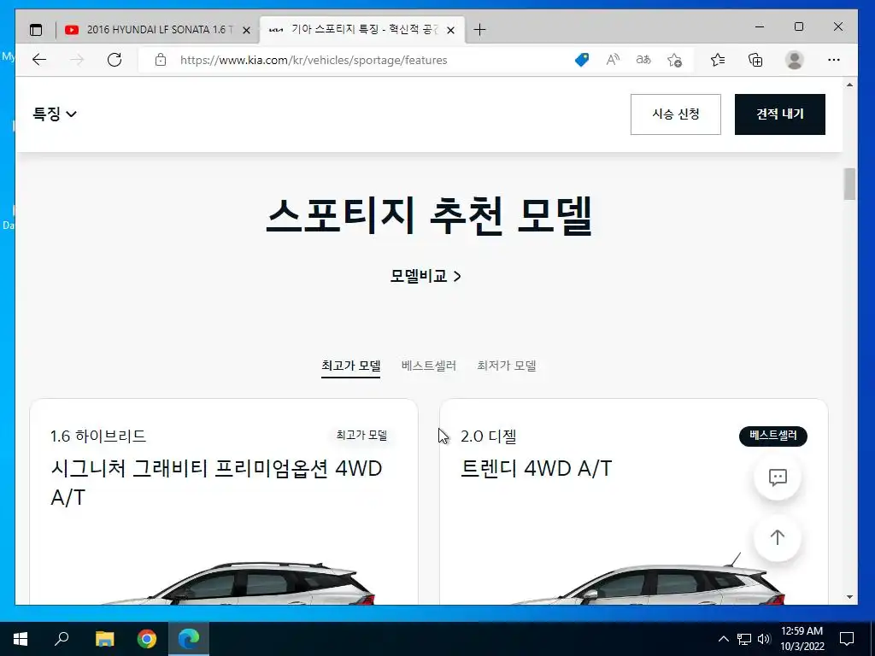
Task: Click the 시승 신청 button
Action: [x=676, y=114]
